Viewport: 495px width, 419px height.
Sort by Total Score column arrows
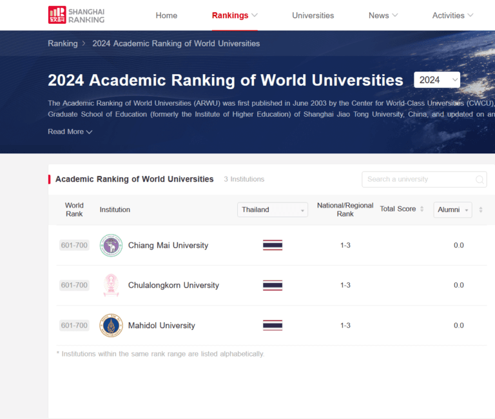tap(422, 209)
